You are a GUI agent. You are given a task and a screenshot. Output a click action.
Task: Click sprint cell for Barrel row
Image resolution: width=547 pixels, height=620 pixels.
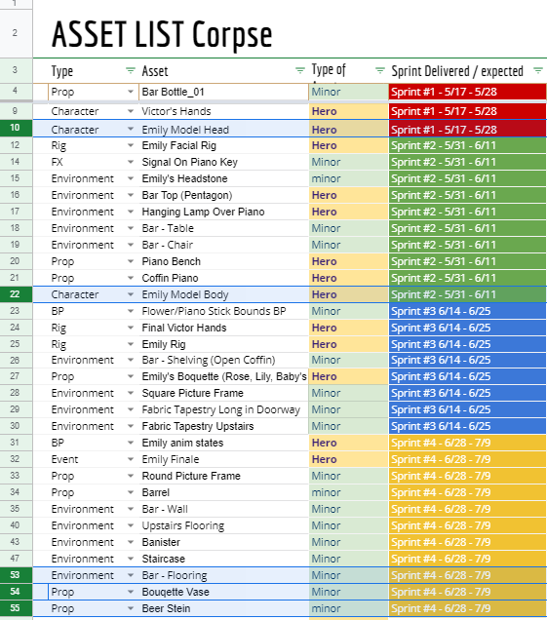tap(468, 492)
